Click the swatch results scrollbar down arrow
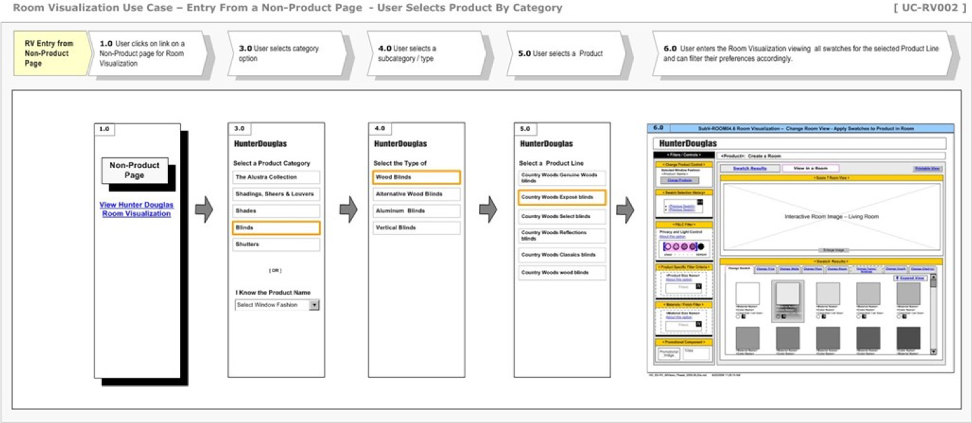Viewport: 972px width, 423px height. (933, 351)
